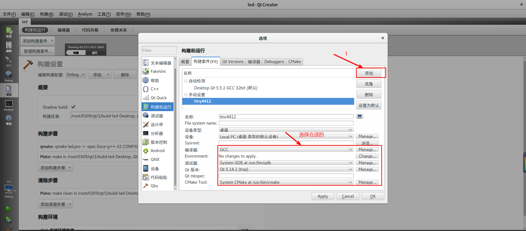Open the 设备类型 dropdown
Screen dimensions: 526x231
[x=286, y=130]
